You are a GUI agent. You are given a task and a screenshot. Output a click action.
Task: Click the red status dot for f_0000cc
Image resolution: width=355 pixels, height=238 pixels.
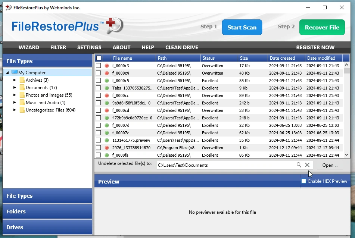[107, 95]
